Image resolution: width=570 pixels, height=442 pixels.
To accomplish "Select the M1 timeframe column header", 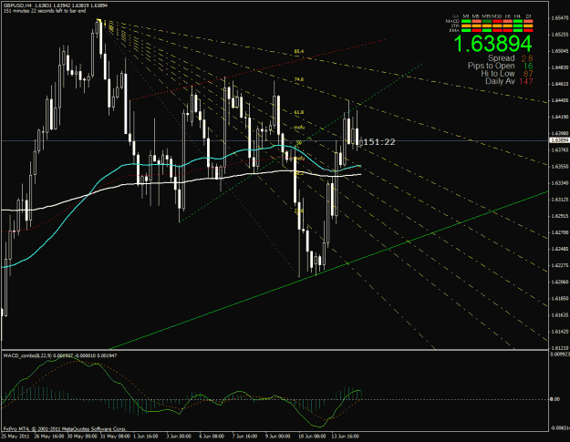I will click(466, 16).
